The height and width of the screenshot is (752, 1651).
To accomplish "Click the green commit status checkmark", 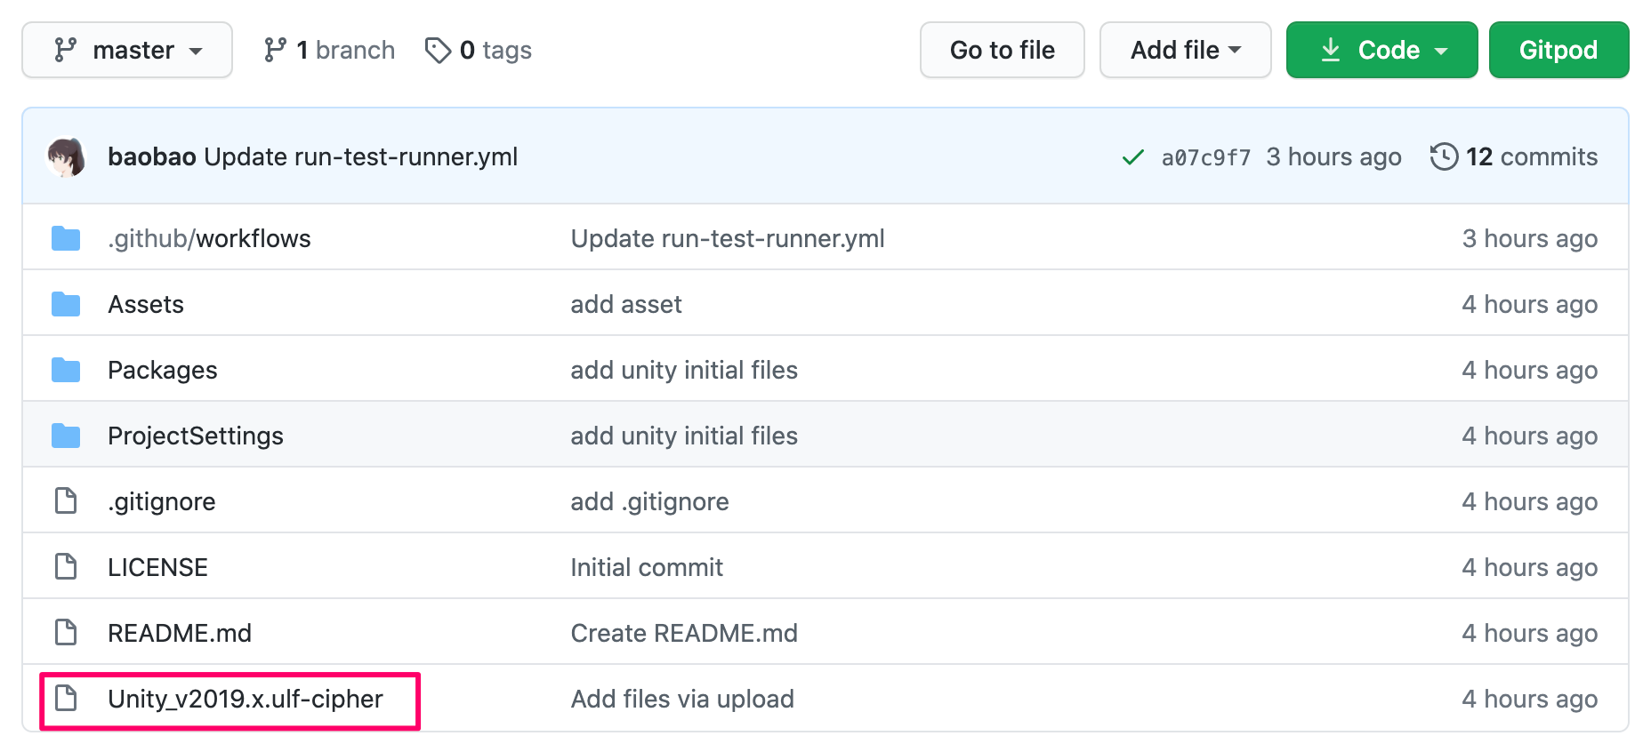I will coord(1132,157).
